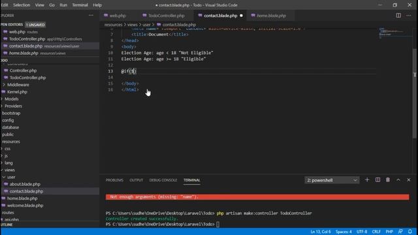Expand the public folder
Image resolution: width=418 pixels, height=235 pixels.
click(x=50, y=134)
